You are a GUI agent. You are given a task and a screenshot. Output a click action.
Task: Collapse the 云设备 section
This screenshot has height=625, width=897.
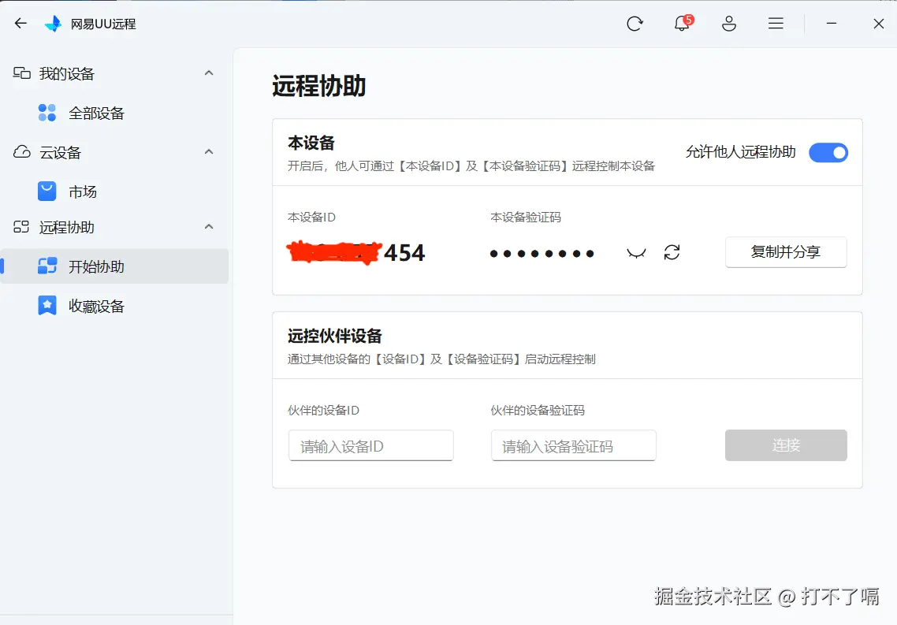(209, 152)
